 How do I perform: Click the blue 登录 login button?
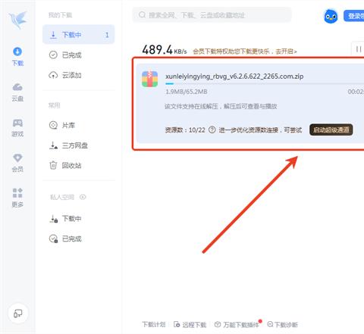(x=354, y=16)
